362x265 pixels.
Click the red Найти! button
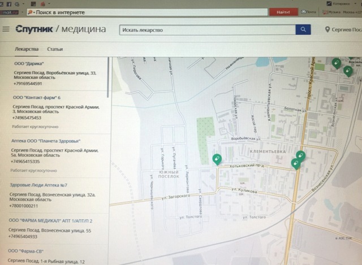(x=283, y=12)
